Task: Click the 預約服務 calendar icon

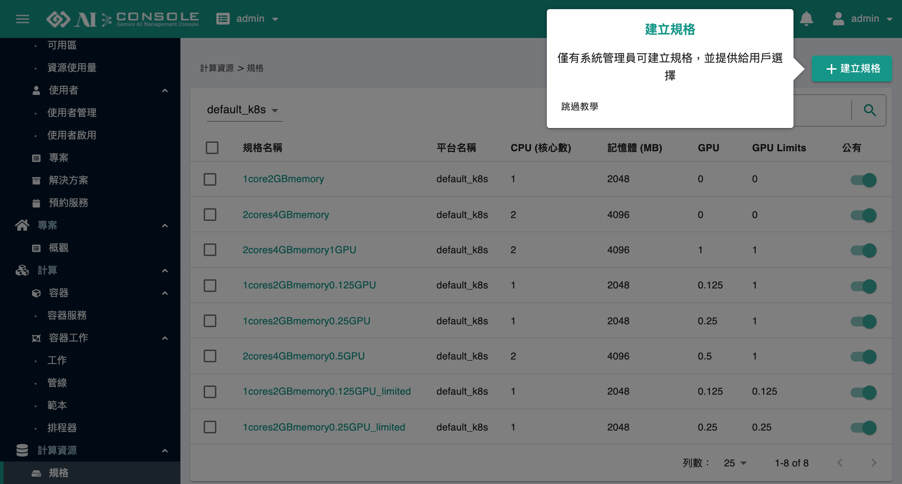Action: pos(36,203)
